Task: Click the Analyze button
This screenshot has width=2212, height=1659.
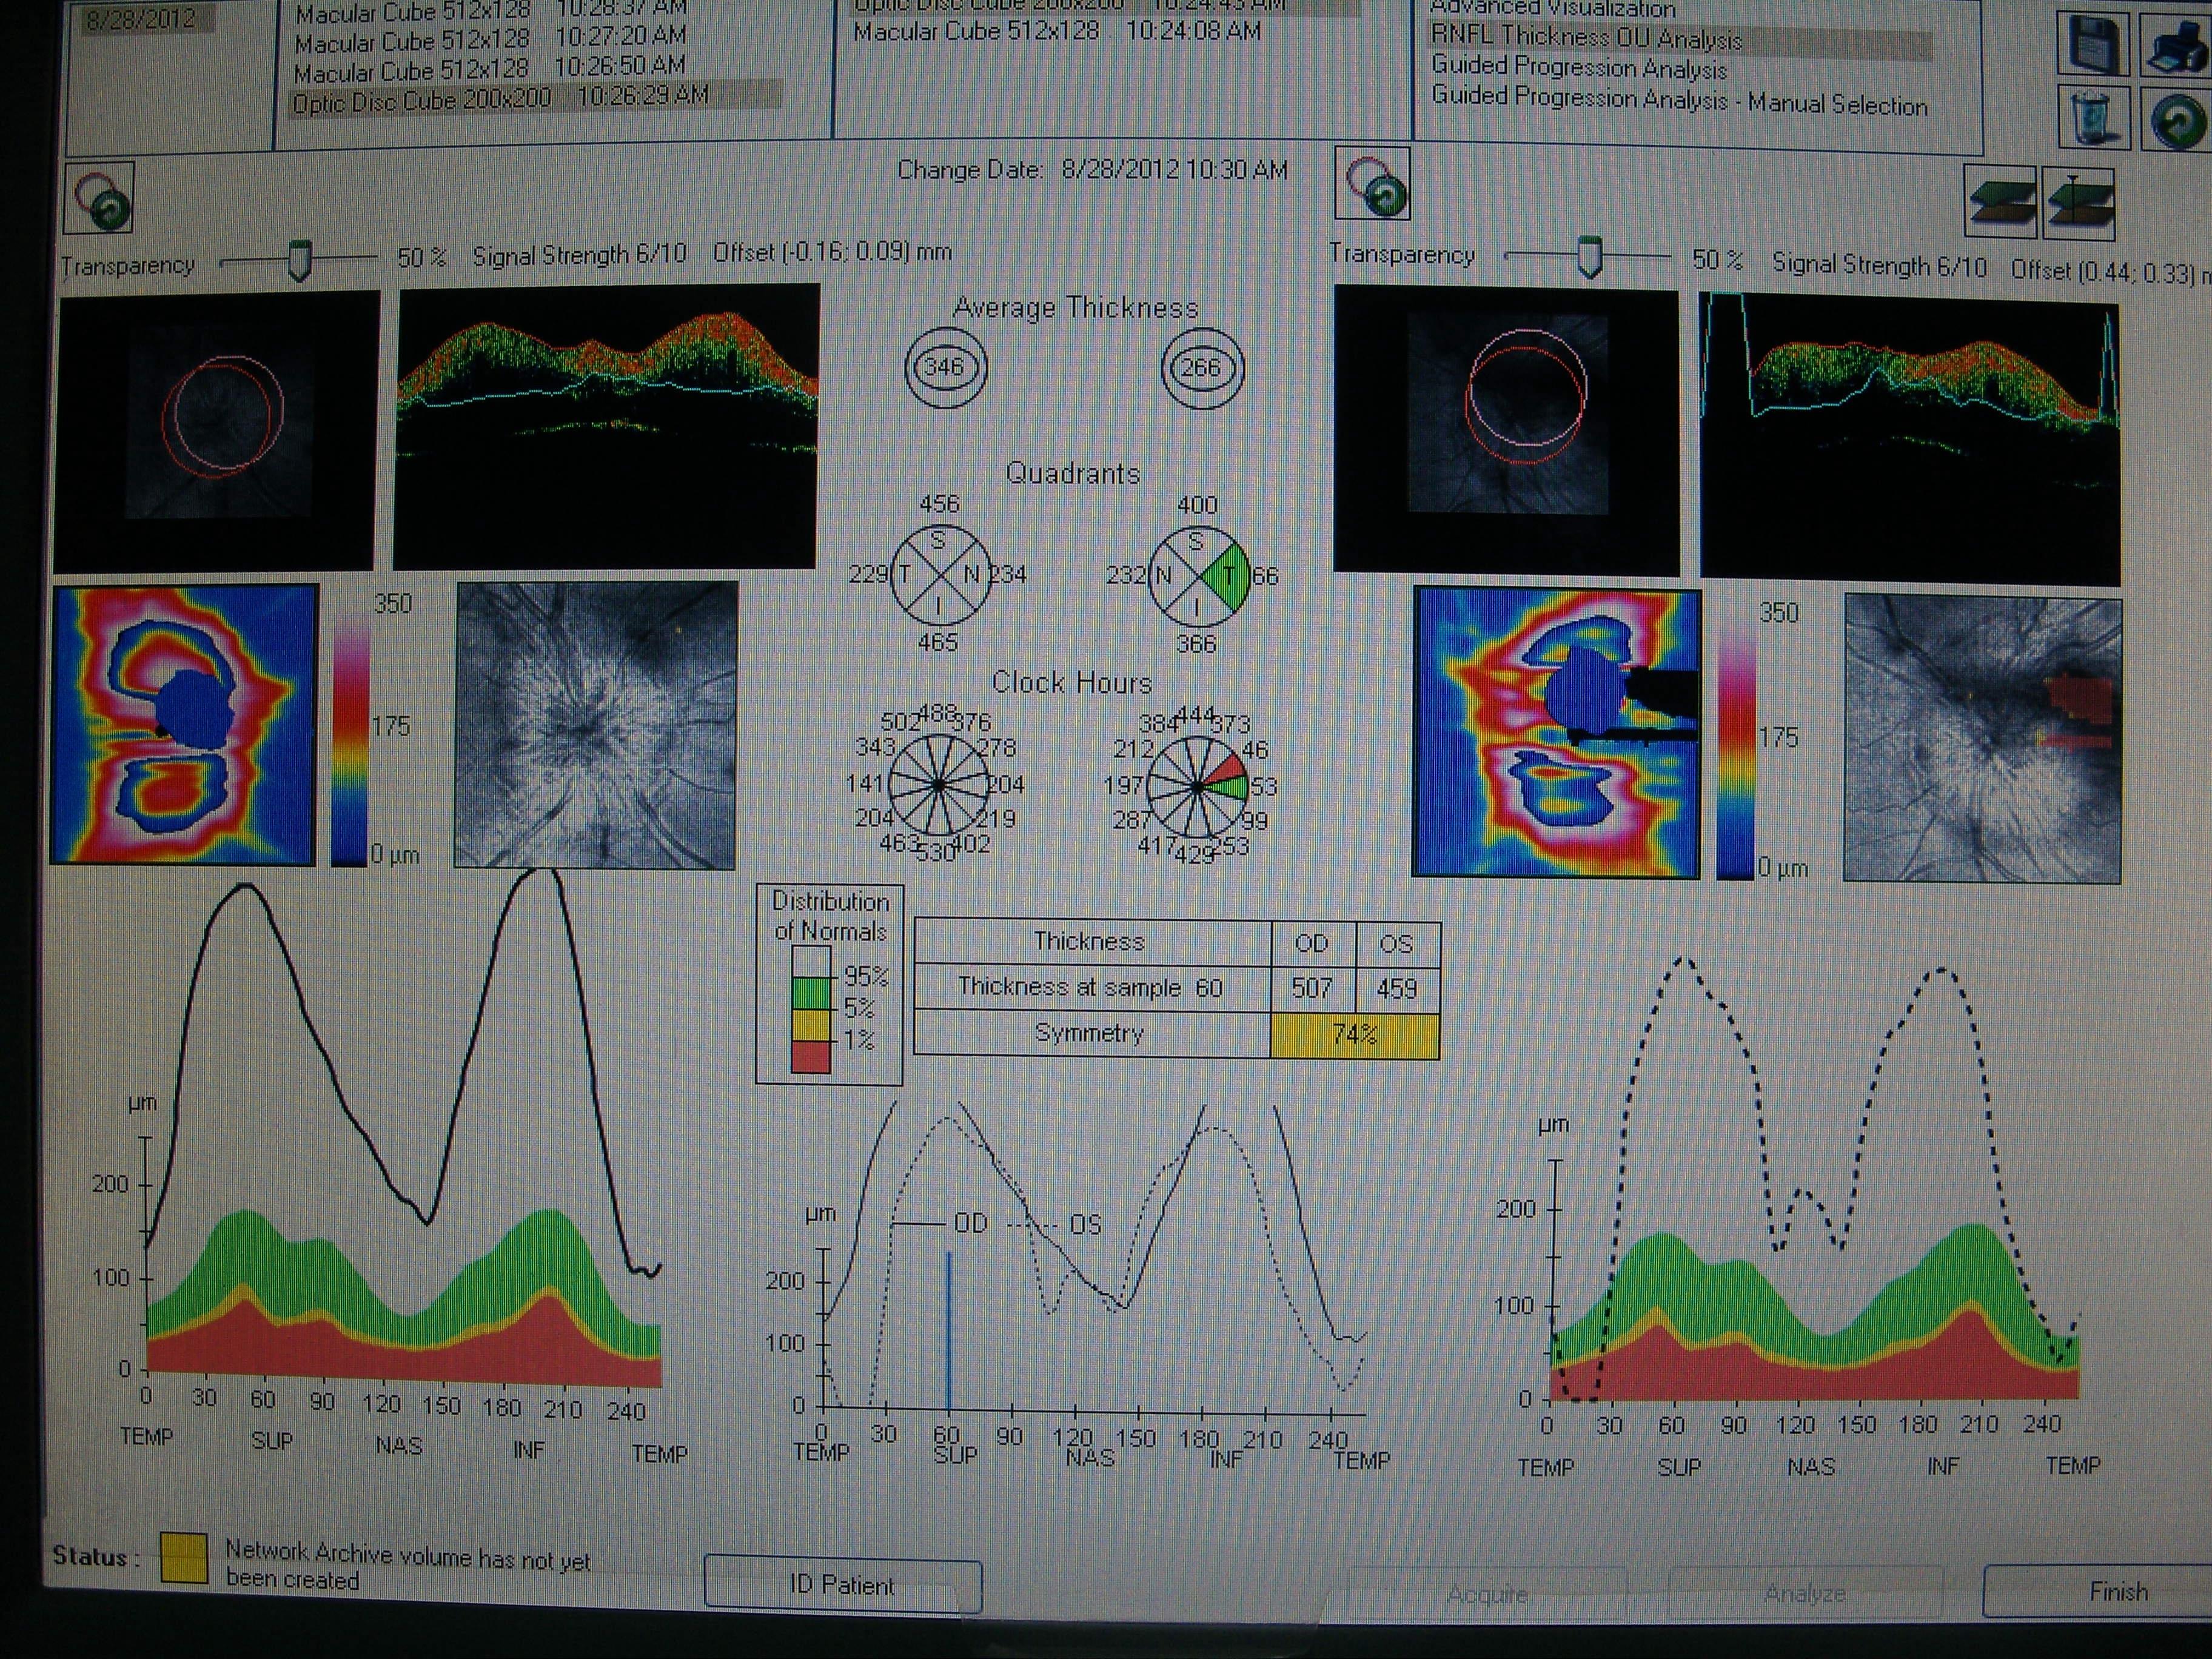Action: click(x=1805, y=1593)
